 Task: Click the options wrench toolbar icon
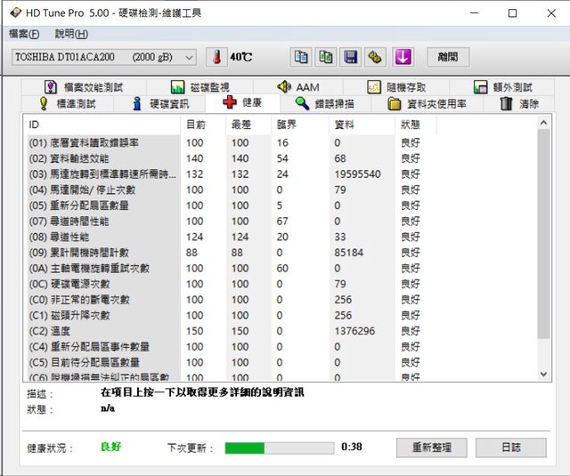click(376, 57)
